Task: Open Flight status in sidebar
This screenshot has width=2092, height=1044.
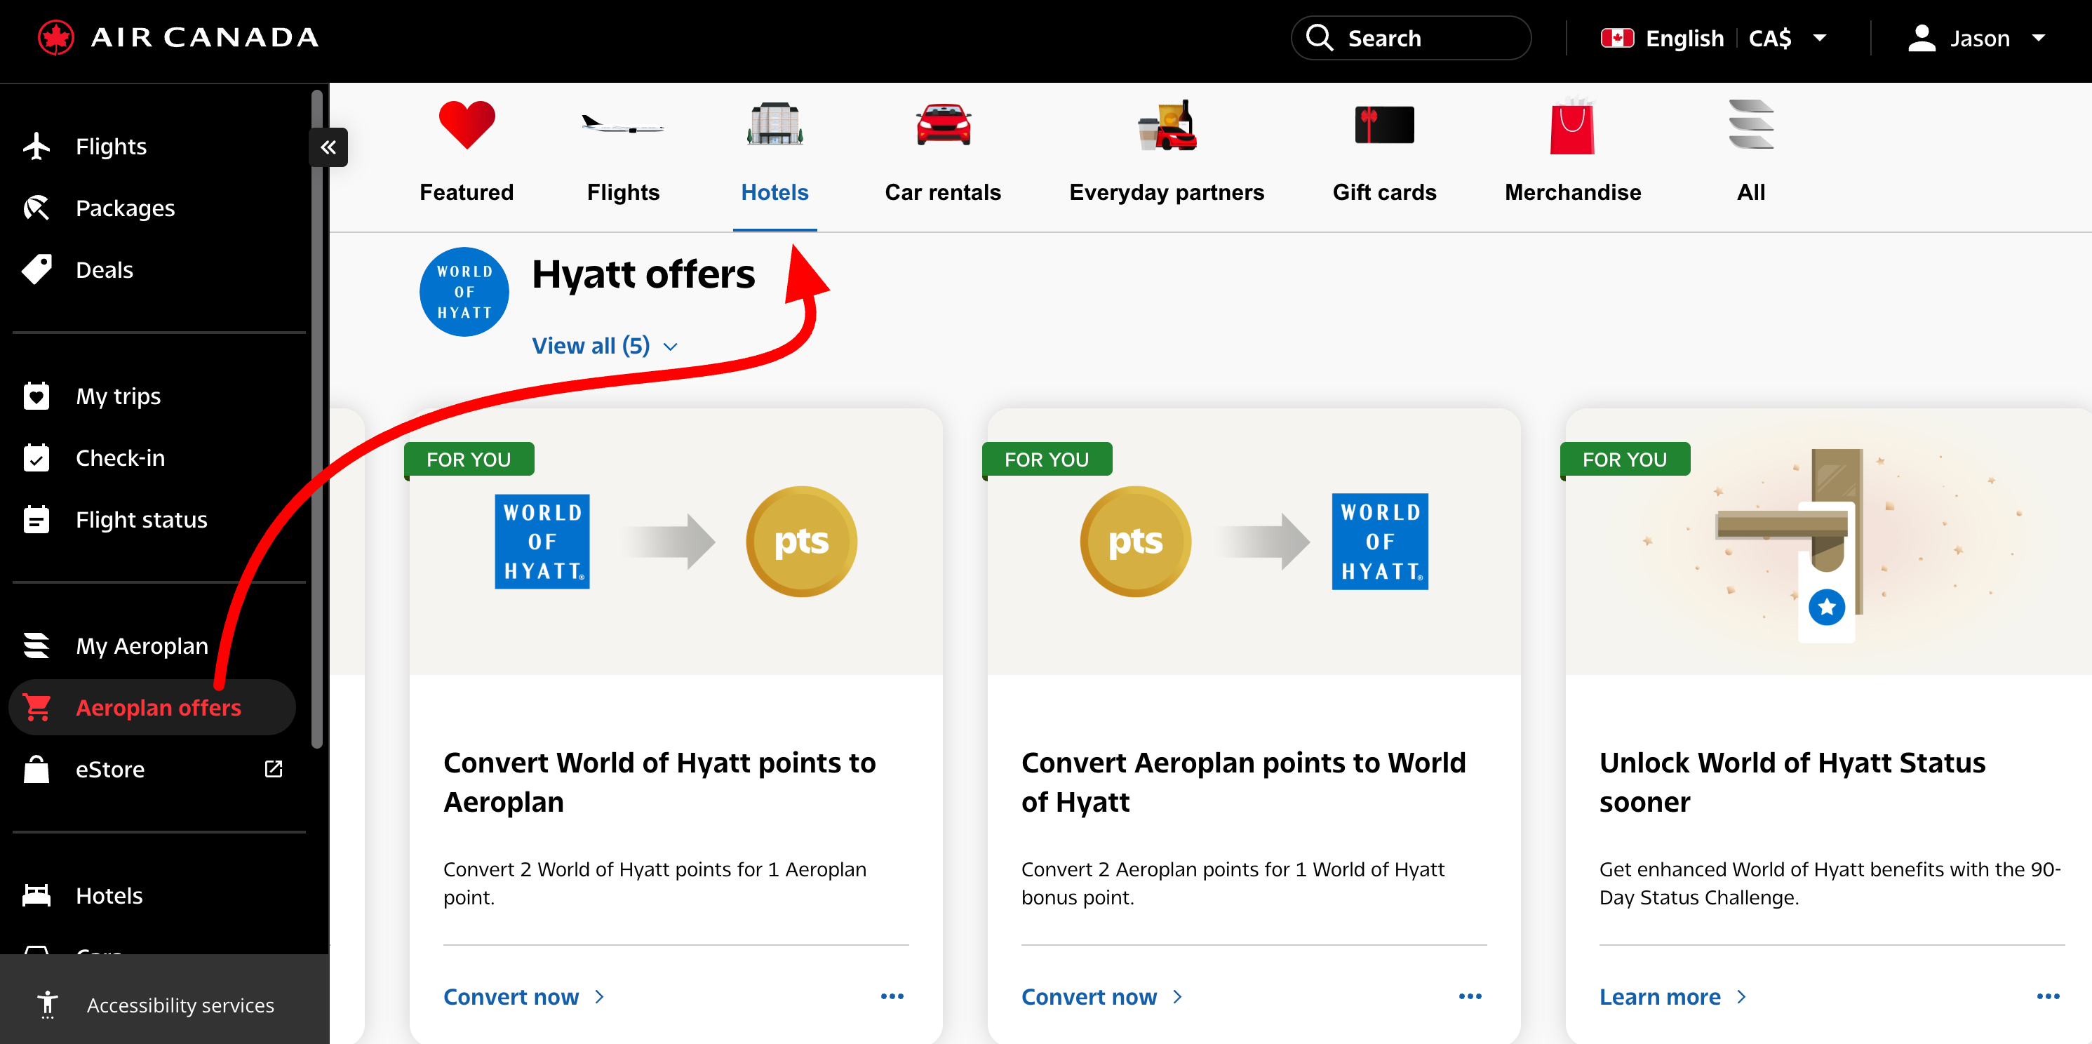Action: coord(141,520)
